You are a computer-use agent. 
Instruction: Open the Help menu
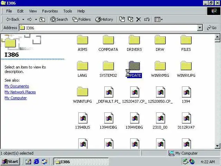pos(81,11)
